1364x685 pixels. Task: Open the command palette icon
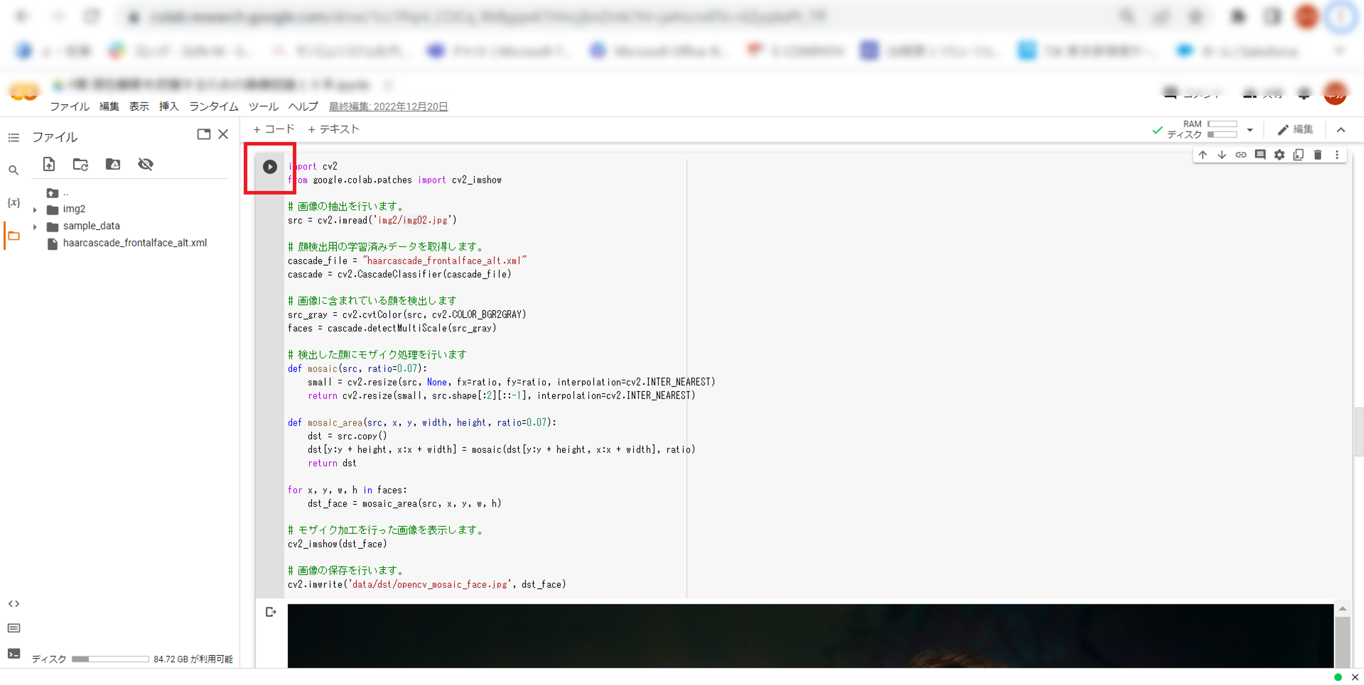pyautogui.click(x=14, y=628)
